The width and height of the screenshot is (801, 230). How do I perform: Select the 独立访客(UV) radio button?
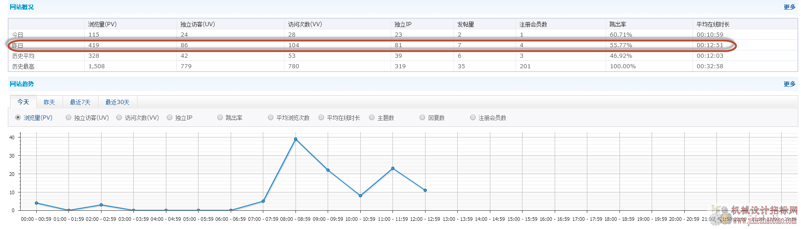68,118
